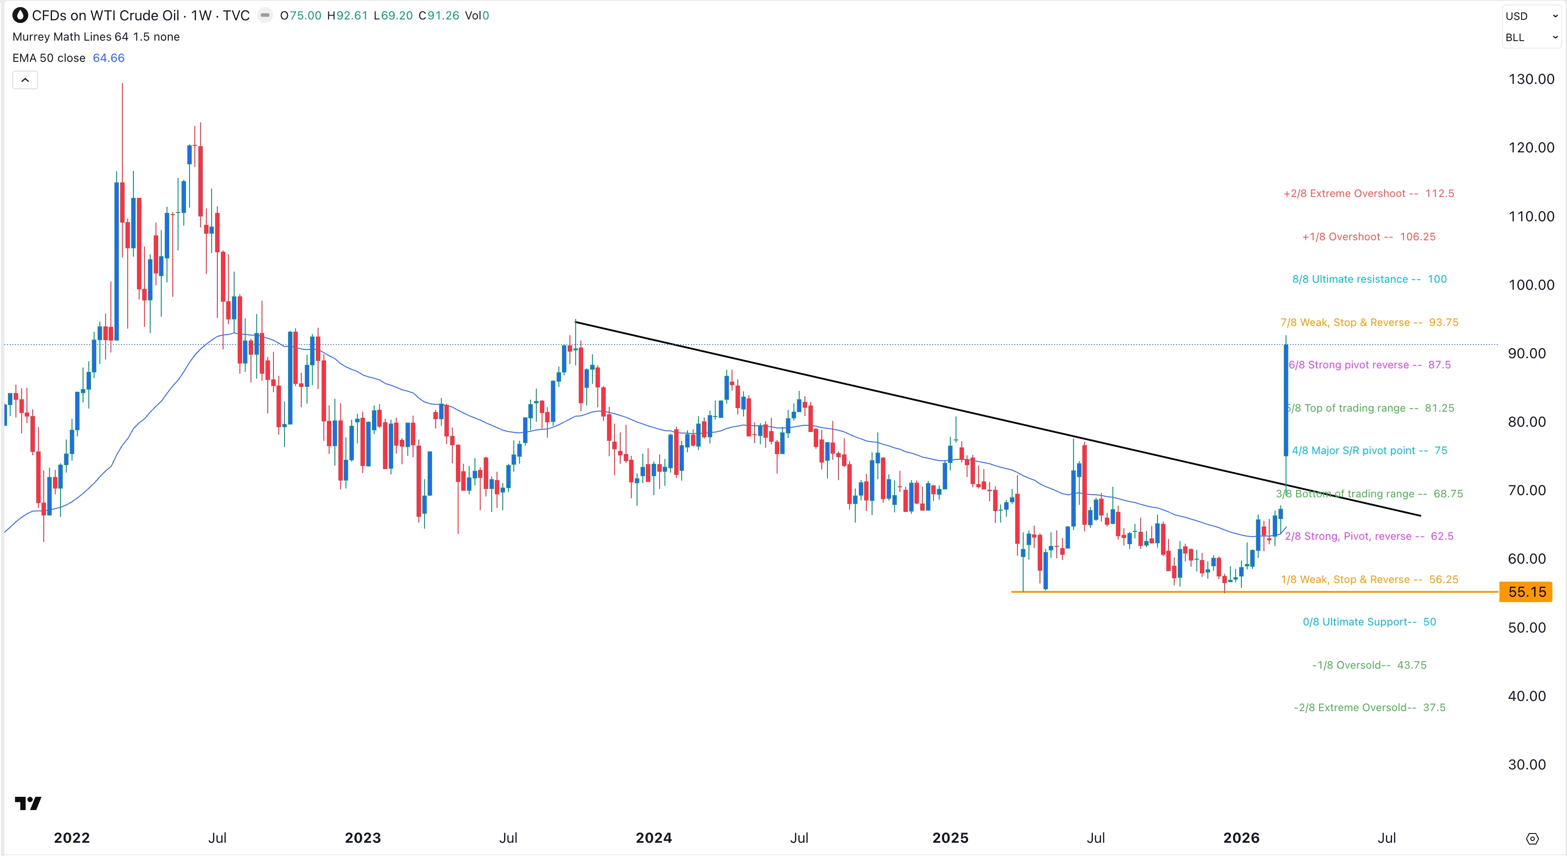Open the USD currency dropdown
Viewport: 1567px width, 856px height.
tap(1531, 16)
